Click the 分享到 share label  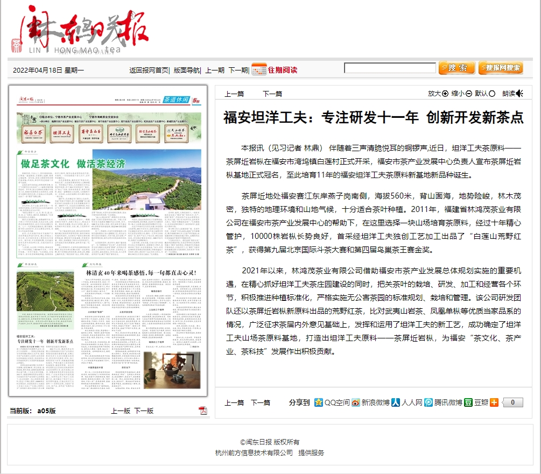point(299,402)
